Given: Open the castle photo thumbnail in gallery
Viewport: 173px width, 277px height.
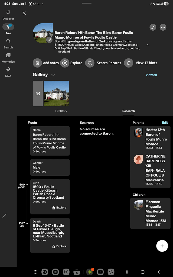Looking at the screenshot, I should pyautogui.click(x=56, y=94).
